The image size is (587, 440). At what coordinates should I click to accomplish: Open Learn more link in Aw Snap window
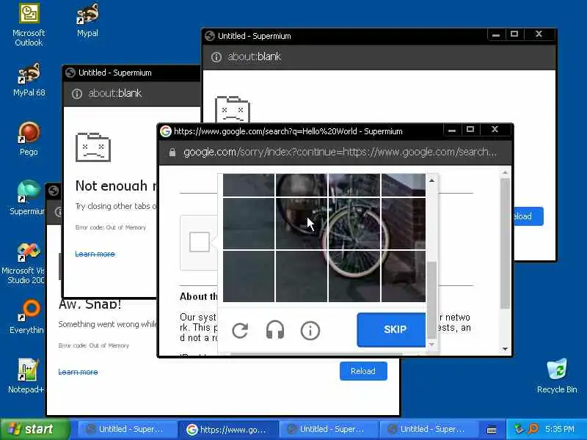pos(78,372)
